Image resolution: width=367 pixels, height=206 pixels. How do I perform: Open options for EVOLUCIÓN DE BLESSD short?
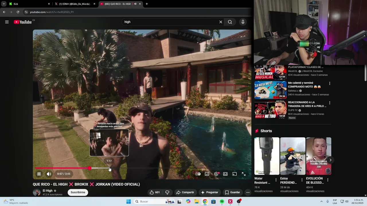coord(327,180)
